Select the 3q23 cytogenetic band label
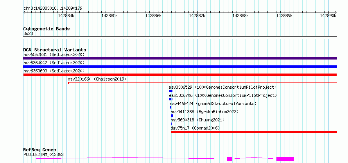 pyautogui.click(x=29, y=33)
